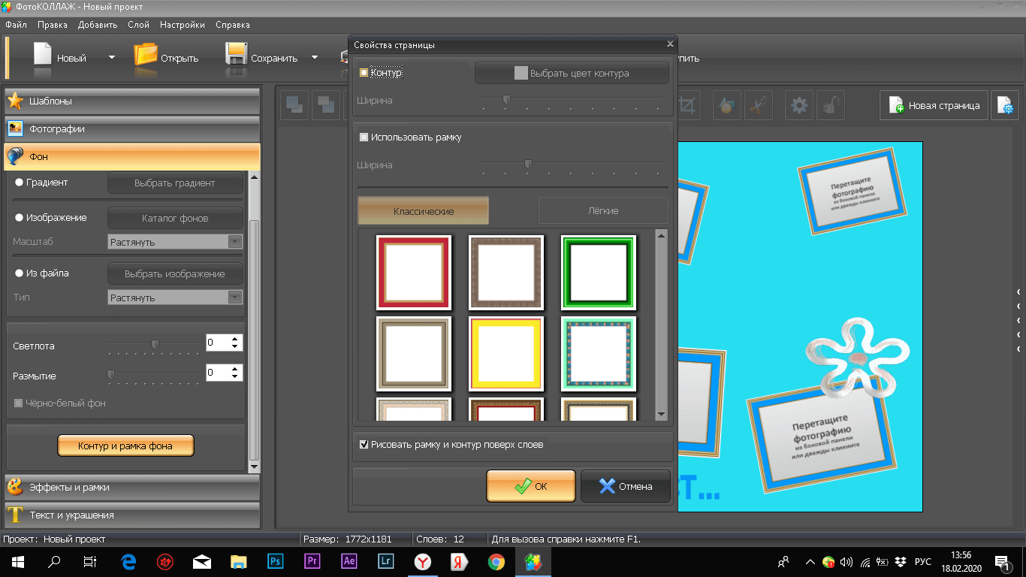Open Lightroom from the taskbar
This screenshot has width=1026, height=577.
click(385, 561)
